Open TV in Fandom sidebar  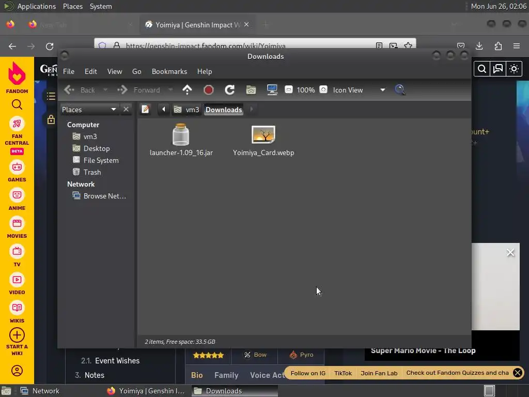coord(17,256)
